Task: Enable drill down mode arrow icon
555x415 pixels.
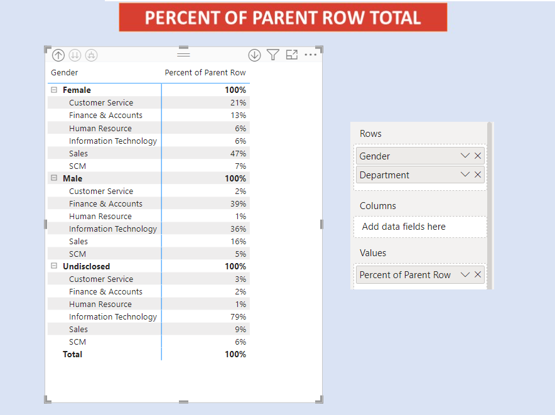Action: click(254, 55)
